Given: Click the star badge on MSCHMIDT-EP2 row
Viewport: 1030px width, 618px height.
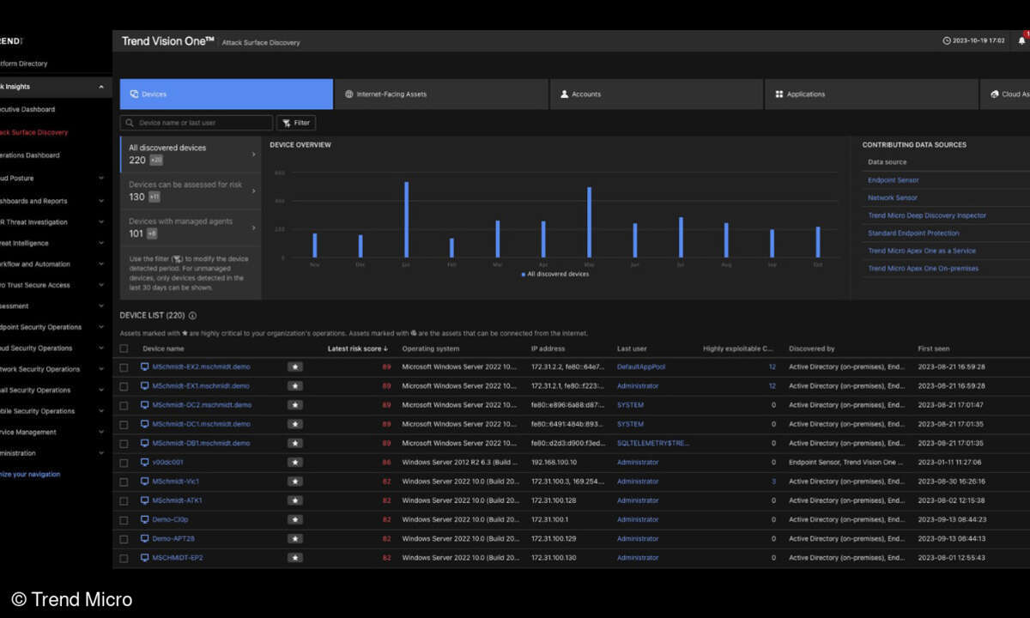Looking at the screenshot, I should coord(295,558).
